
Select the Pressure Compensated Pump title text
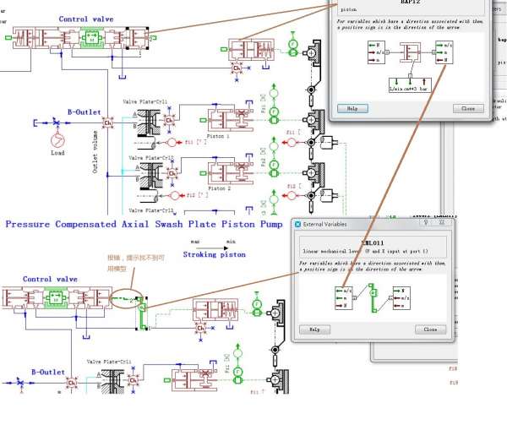[144, 225]
